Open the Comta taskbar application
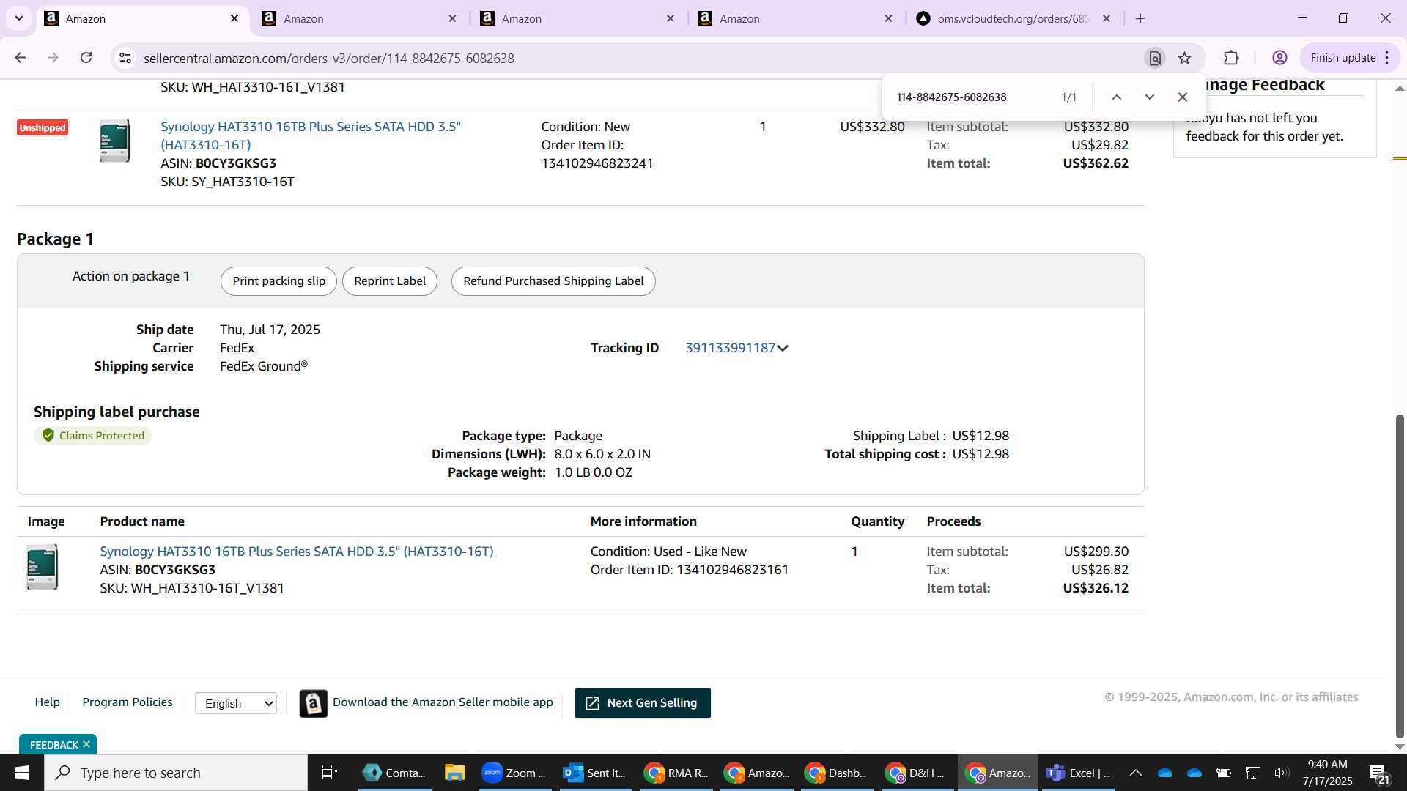1407x791 pixels. [395, 773]
